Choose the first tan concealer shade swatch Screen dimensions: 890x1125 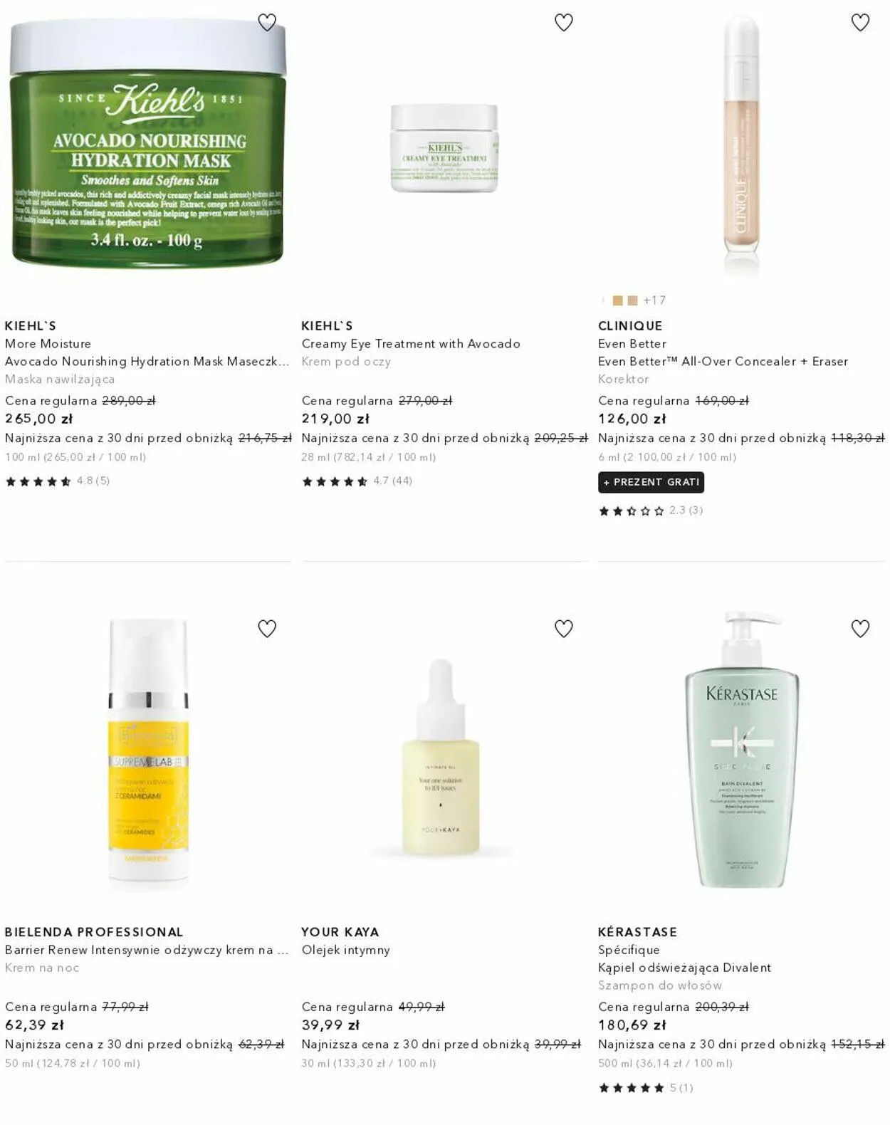pyautogui.click(x=618, y=300)
